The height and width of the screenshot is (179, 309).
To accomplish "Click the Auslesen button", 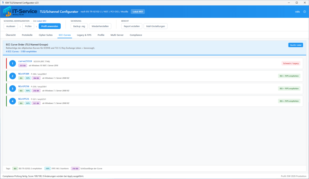I will coord(11,26).
